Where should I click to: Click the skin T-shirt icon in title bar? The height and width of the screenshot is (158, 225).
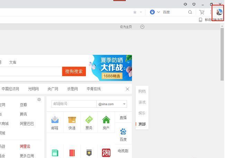(194, 4)
